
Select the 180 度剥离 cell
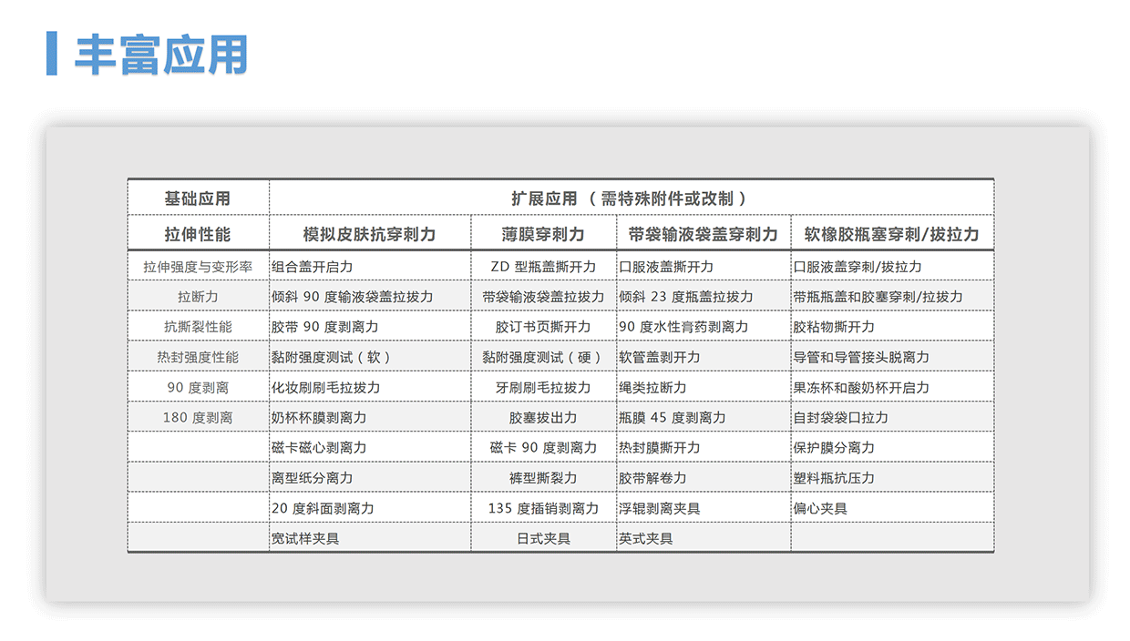198,417
